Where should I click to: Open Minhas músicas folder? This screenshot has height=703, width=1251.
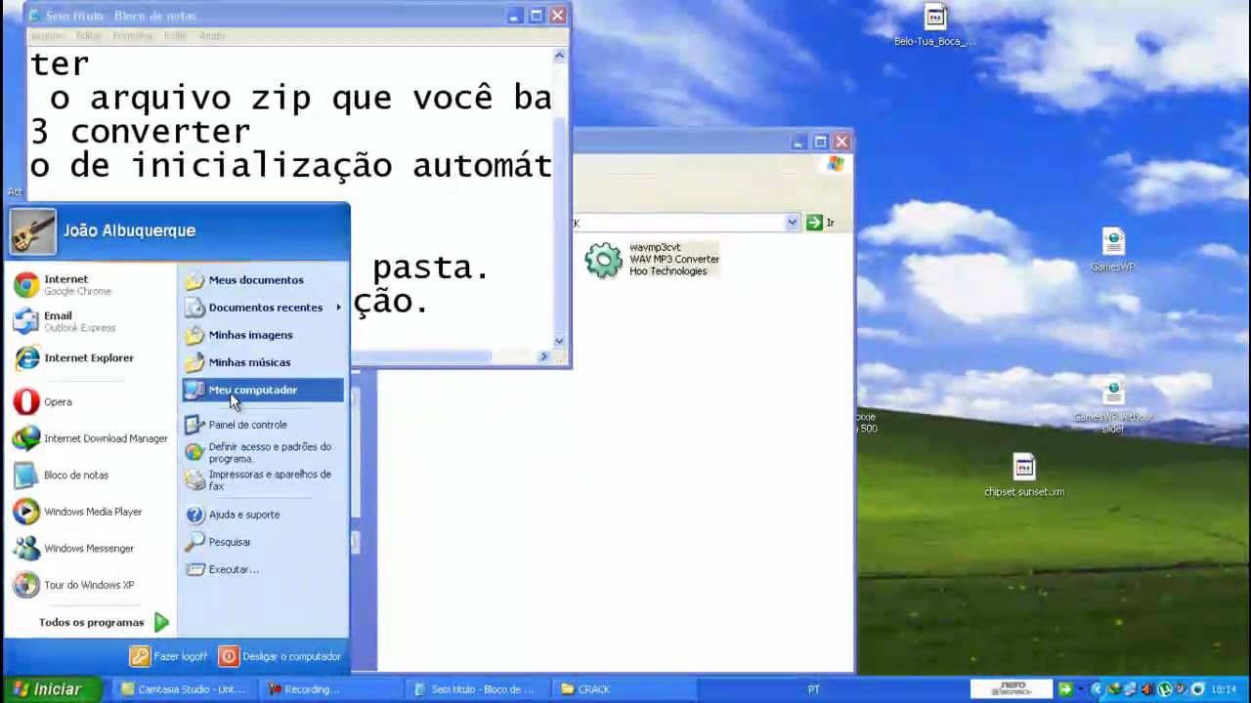[263, 362]
